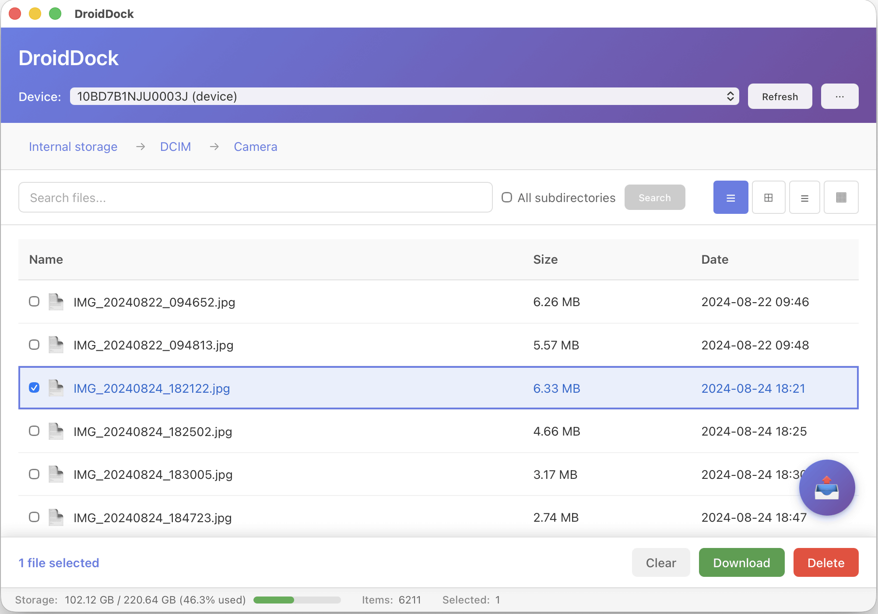The image size is (878, 614).
Task: Focus the Search files input field
Action: click(x=255, y=198)
